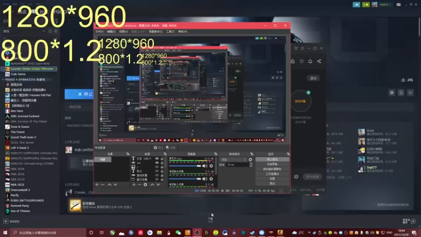The height and width of the screenshot is (237, 421).
Task: Toggle visibility of 文本 (GDI+) source
Action: [x=157, y=159]
